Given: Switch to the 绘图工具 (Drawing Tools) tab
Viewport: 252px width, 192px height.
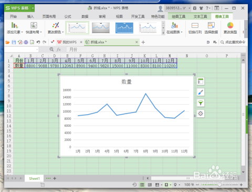Looking at the screenshot, I should (178, 16).
